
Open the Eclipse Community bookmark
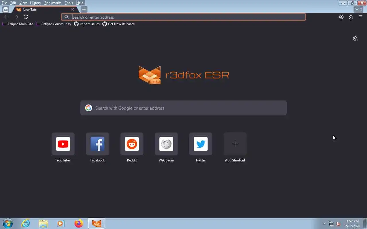(54, 24)
